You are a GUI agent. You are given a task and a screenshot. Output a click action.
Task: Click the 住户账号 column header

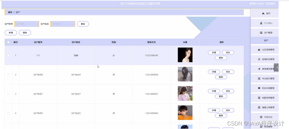point(38,42)
